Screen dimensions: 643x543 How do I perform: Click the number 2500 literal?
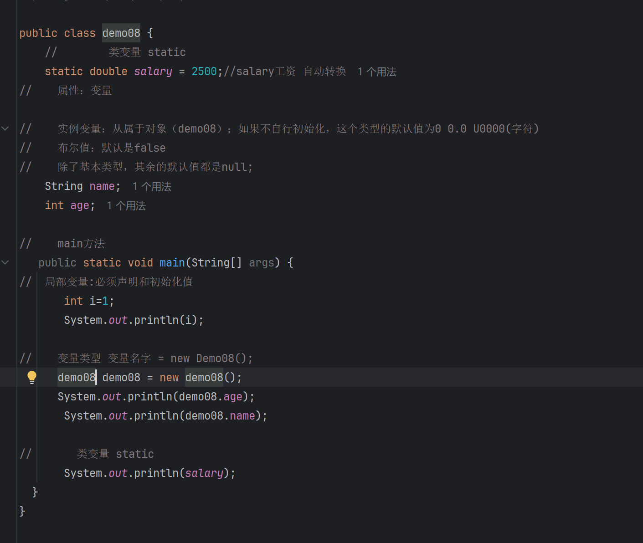(x=204, y=72)
